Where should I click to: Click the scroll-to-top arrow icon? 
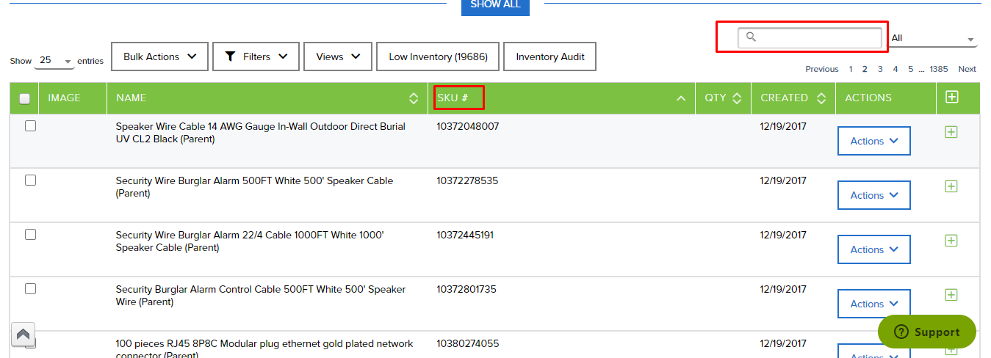coord(23,335)
